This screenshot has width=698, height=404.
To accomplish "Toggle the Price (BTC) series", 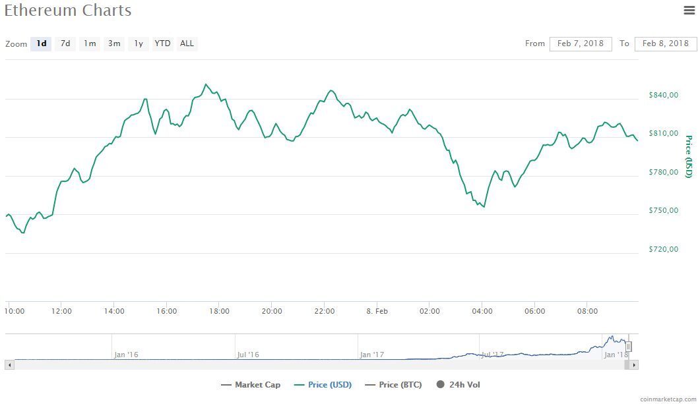I will 393,385.
